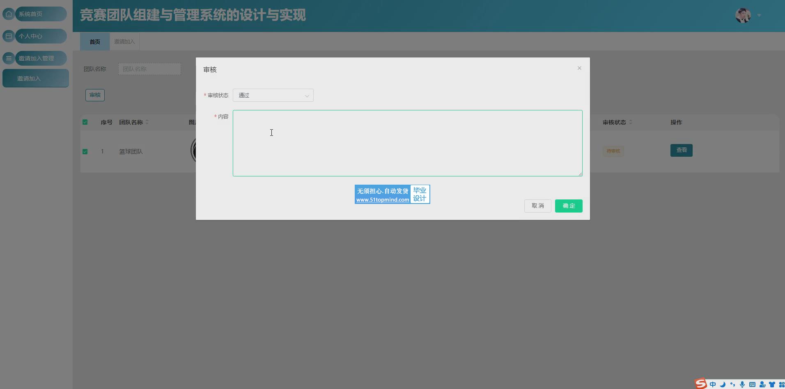Screen dimensions: 785x389
Task: Close the 审核 dialog with X
Action: (579, 68)
